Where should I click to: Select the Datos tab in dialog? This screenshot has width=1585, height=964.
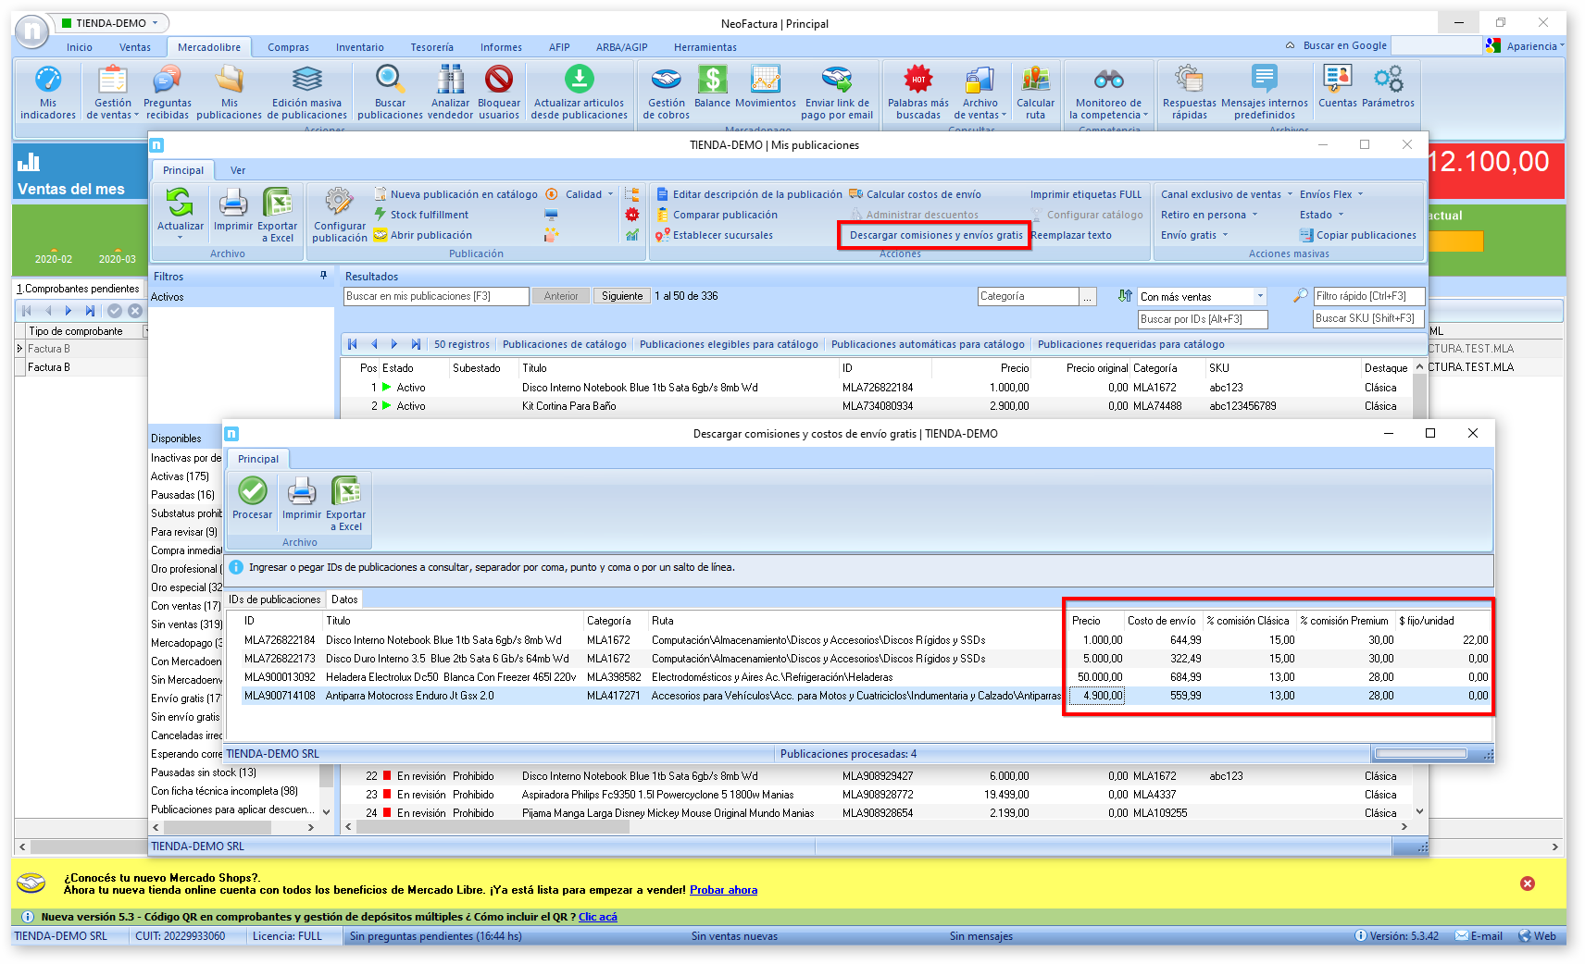(344, 599)
